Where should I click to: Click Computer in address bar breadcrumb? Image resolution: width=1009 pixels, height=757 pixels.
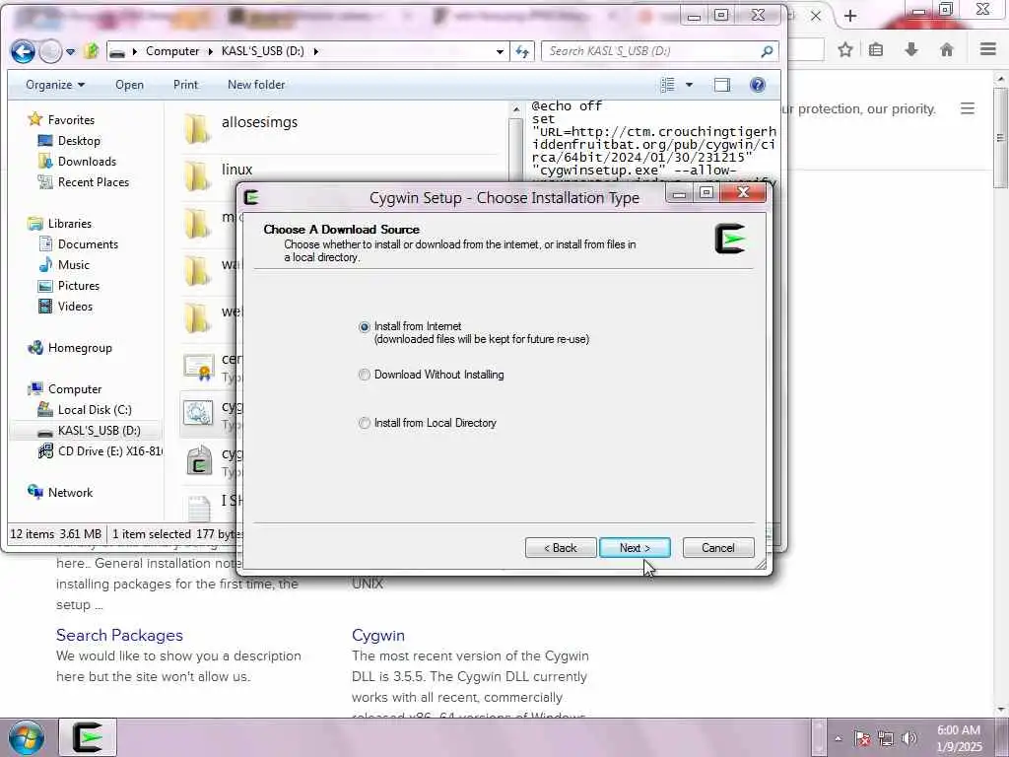click(x=172, y=51)
